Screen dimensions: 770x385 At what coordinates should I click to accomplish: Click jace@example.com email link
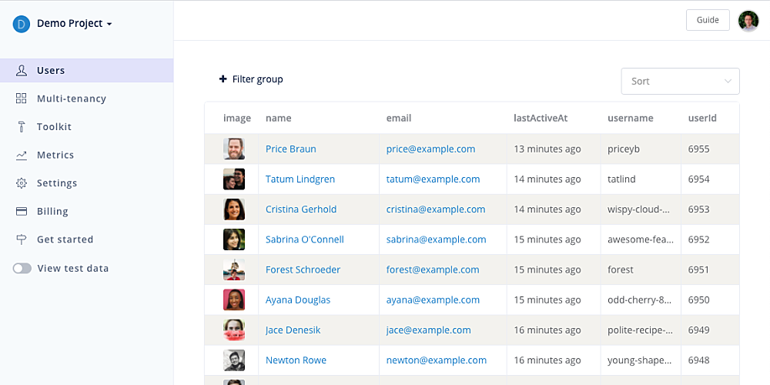[x=429, y=330]
